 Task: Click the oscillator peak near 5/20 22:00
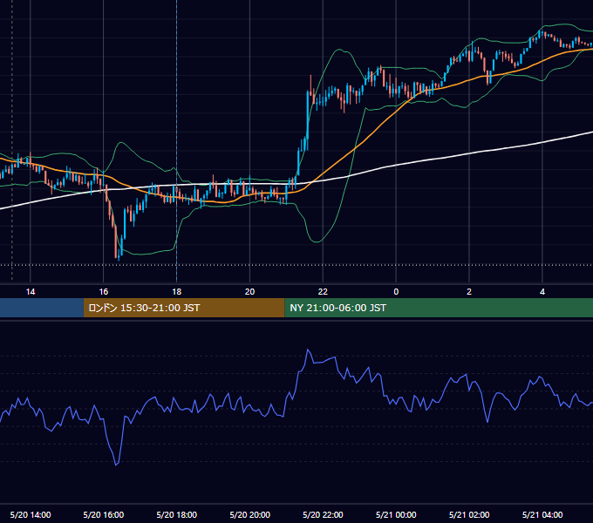coord(308,350)
